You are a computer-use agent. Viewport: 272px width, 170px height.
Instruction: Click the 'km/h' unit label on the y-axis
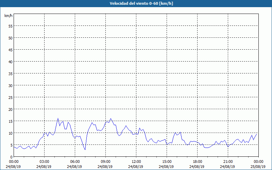(x=8, y=16)
